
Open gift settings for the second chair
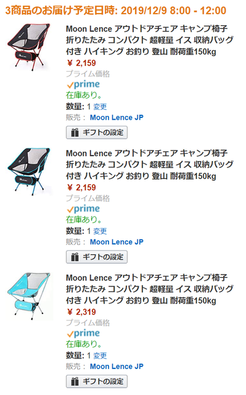coord(97,257)
